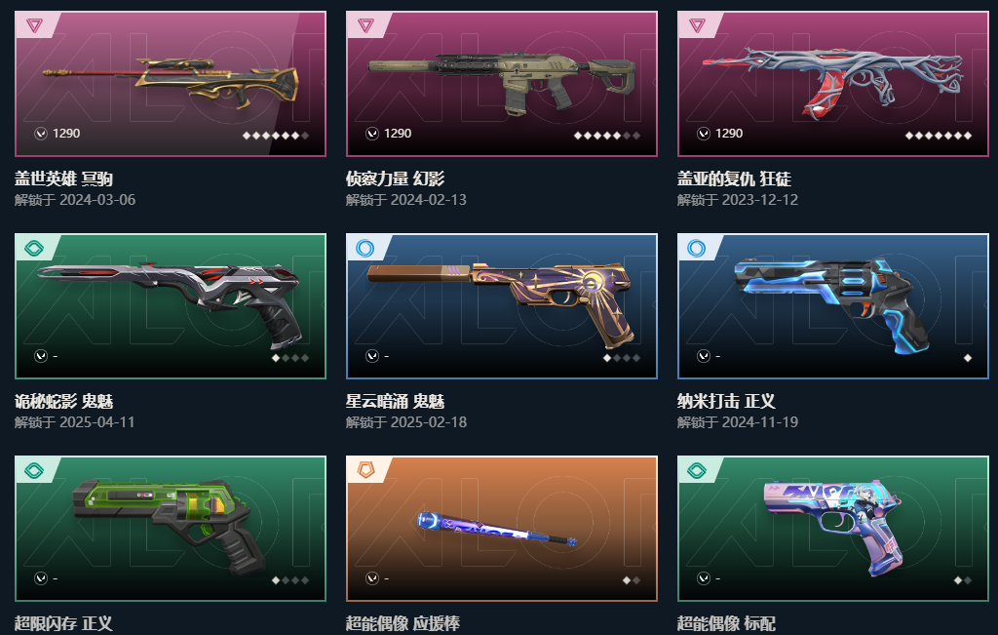Select the 盖亚的复仇 狂徒 weapon thumbnail

tap(832, 83)
